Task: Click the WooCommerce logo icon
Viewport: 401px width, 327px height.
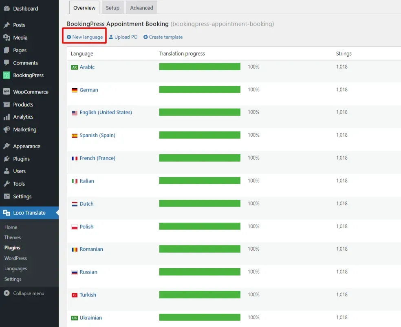Action: 7,92
